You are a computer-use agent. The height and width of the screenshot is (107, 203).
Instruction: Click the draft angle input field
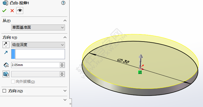[x=35, y=74]
